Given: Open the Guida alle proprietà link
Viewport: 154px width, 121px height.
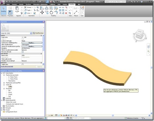Looking at the screenshot, I should (x=7, y=67).
